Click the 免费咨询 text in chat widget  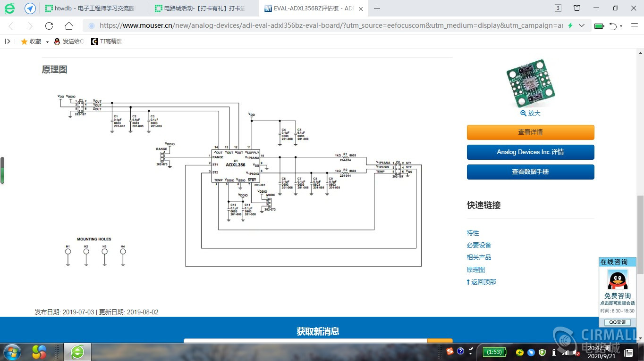click(618, 296)
